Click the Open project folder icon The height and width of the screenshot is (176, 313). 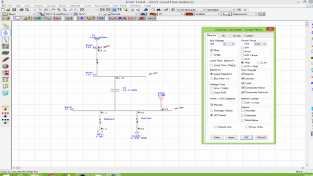point(8,10)
